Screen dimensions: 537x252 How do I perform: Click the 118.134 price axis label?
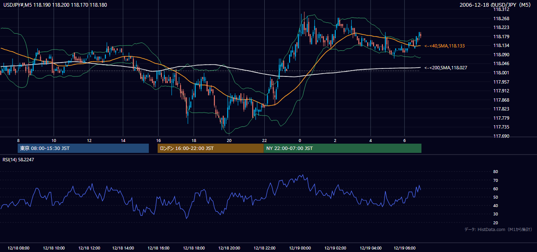coord(501,46)
